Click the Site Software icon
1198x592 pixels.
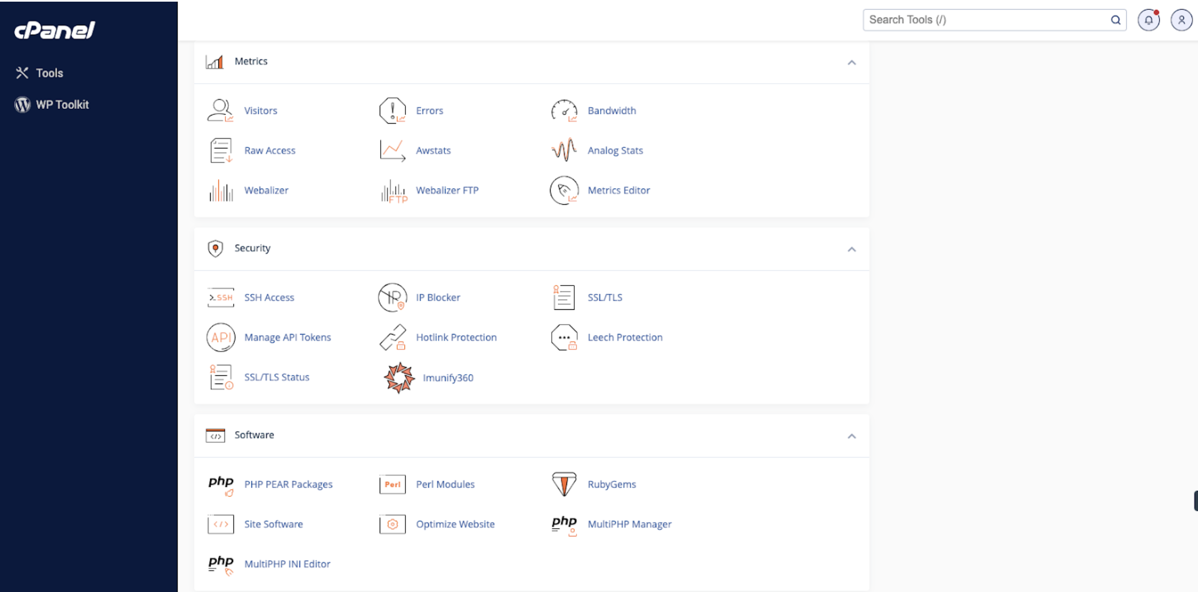pos(221,524)
